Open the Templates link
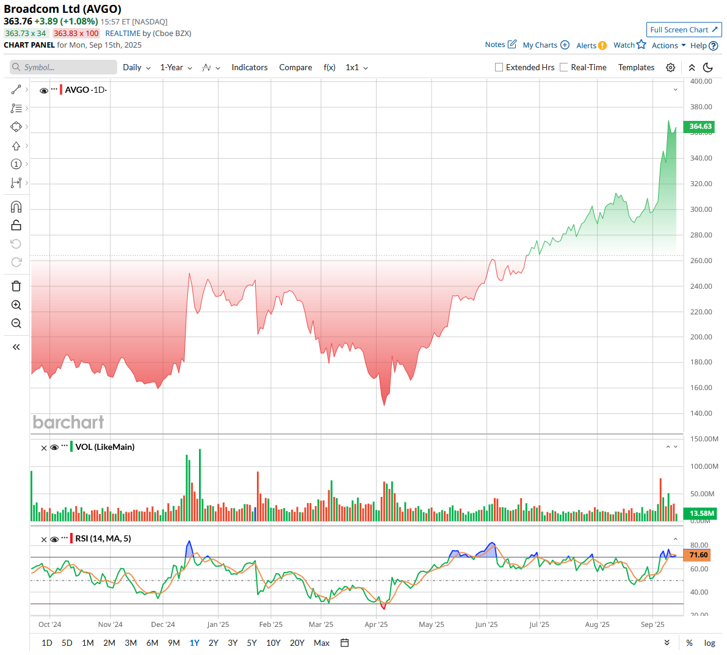 (636, 68)
